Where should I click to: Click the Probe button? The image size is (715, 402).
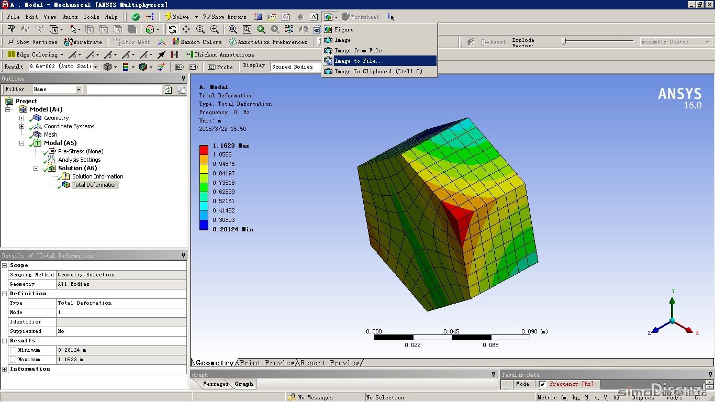click(x=220, y=67)
